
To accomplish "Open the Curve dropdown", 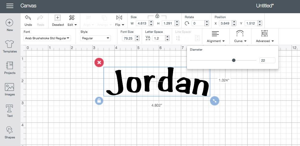I will 240,37.
